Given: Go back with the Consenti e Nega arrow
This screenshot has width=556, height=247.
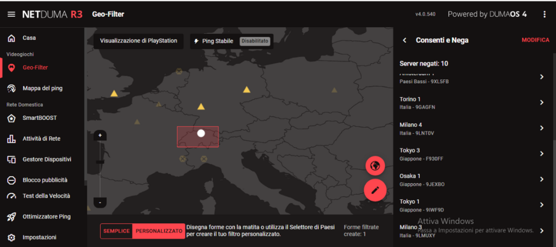Looking at the screenshot, I should (x=405, y=41).
